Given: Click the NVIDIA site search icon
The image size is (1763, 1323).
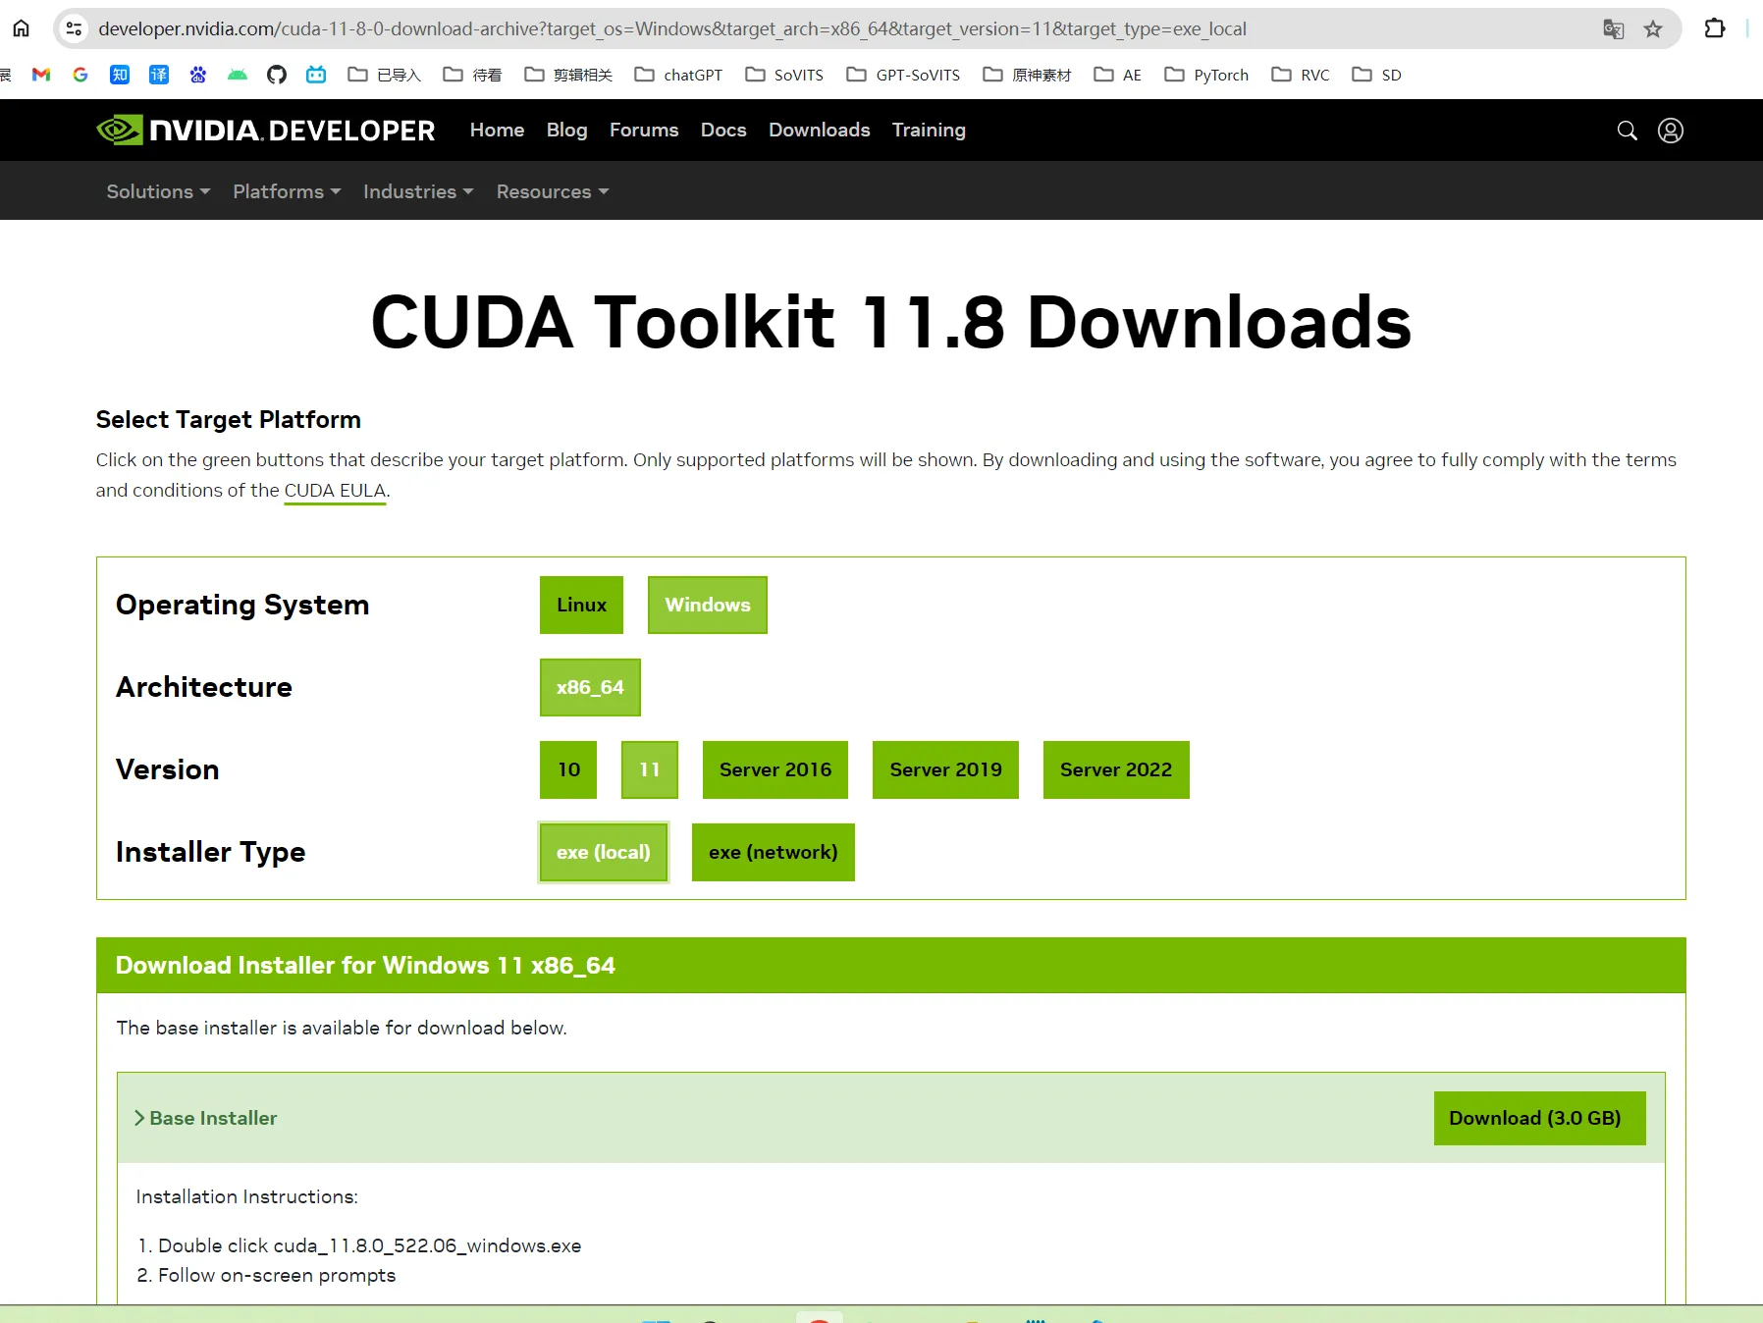Looking at the screenshot, I should [1627, 131].
